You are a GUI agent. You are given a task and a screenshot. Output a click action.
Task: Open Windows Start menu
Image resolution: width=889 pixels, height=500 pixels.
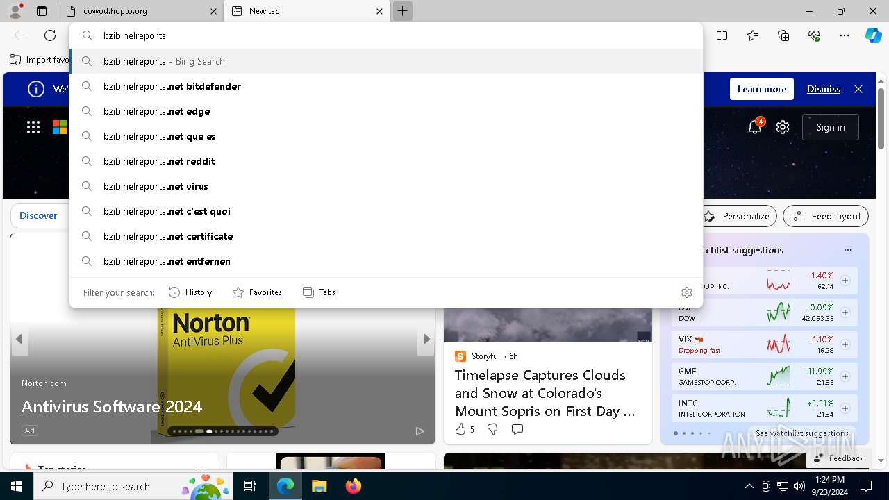coord(17,486)
